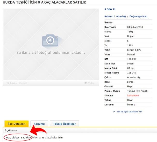Select the Tofaş brand value

pos(131,32)
